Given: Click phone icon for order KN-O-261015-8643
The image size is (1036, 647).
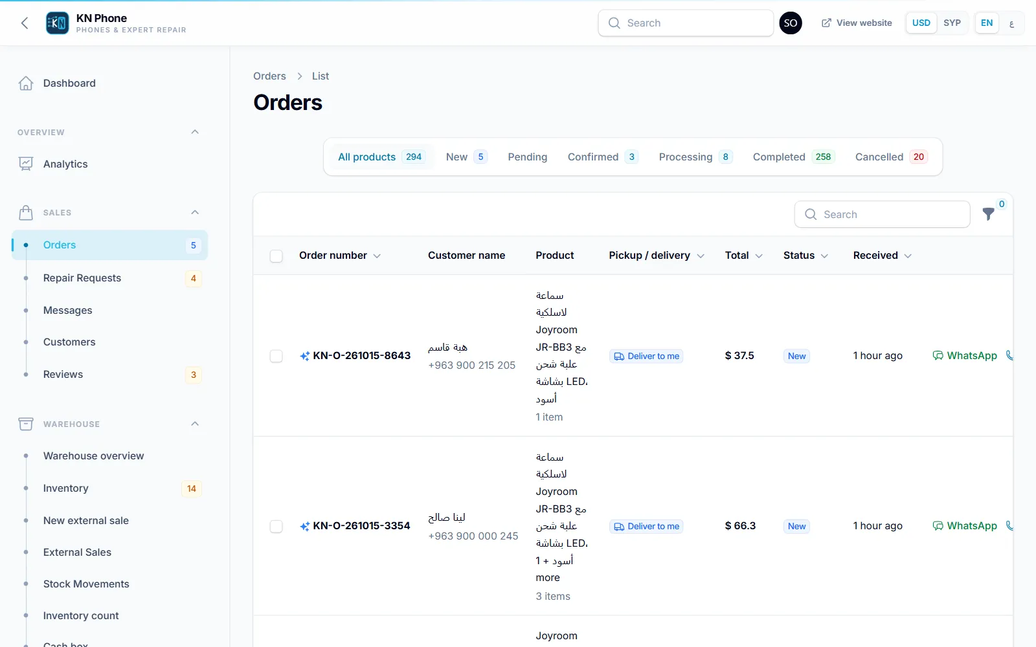Looking at the screenshot, I should pos(1009,355).
